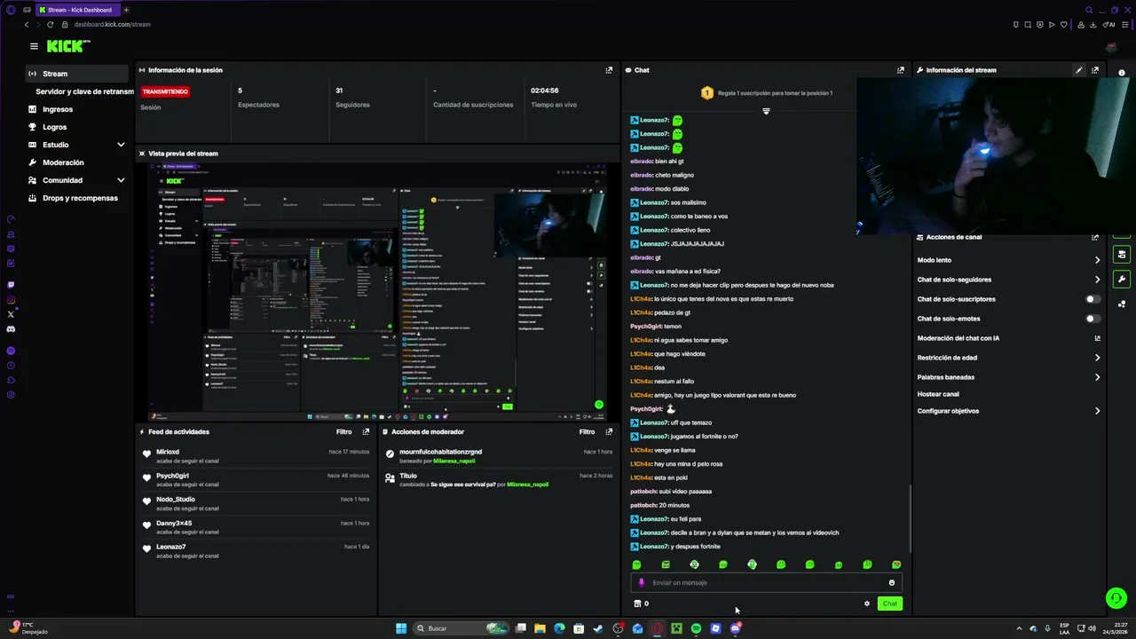
Task: Toggle Chat de solo-emotes
Action: pyautogui.click(x=1093, y=319)
